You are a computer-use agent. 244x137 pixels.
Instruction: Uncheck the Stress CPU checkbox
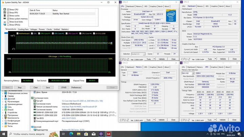[x=8, y=9]
